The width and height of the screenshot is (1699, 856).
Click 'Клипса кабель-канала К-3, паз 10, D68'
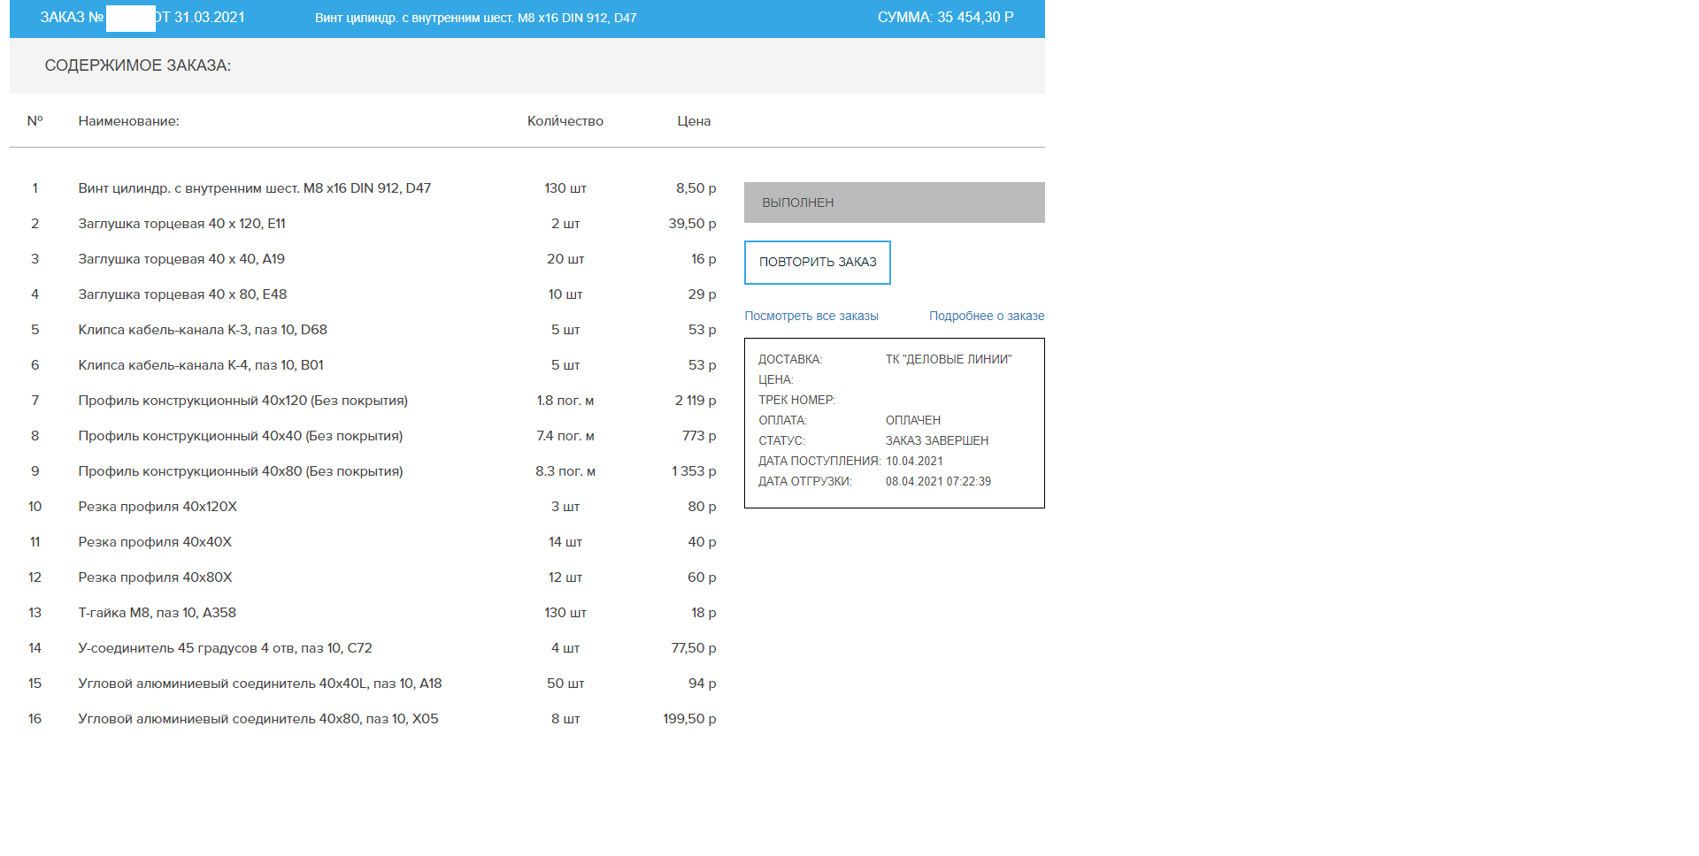(203, 330)
